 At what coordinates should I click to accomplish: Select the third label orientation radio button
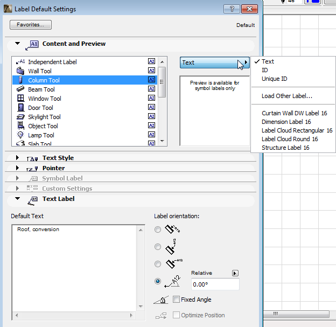coord(158,264)
